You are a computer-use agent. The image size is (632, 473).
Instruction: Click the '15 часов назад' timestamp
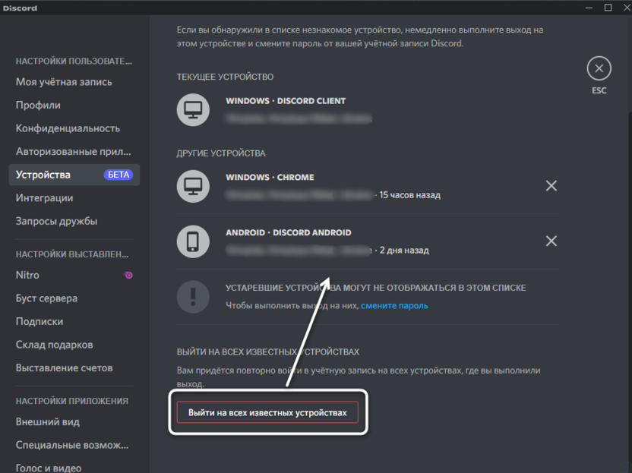tap(410, 195)
